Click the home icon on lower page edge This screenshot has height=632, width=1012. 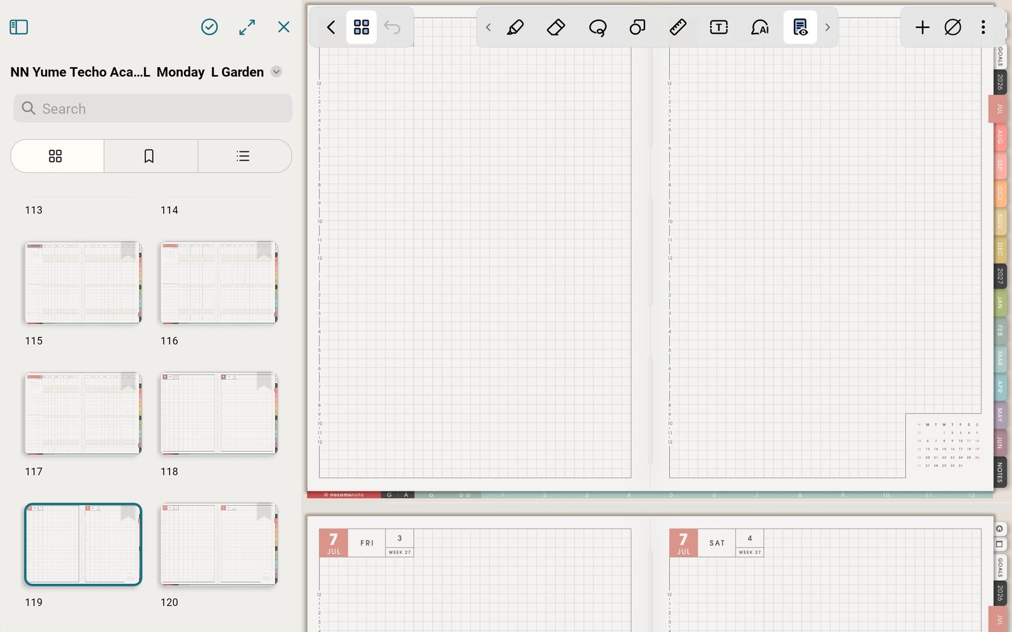1000,529
